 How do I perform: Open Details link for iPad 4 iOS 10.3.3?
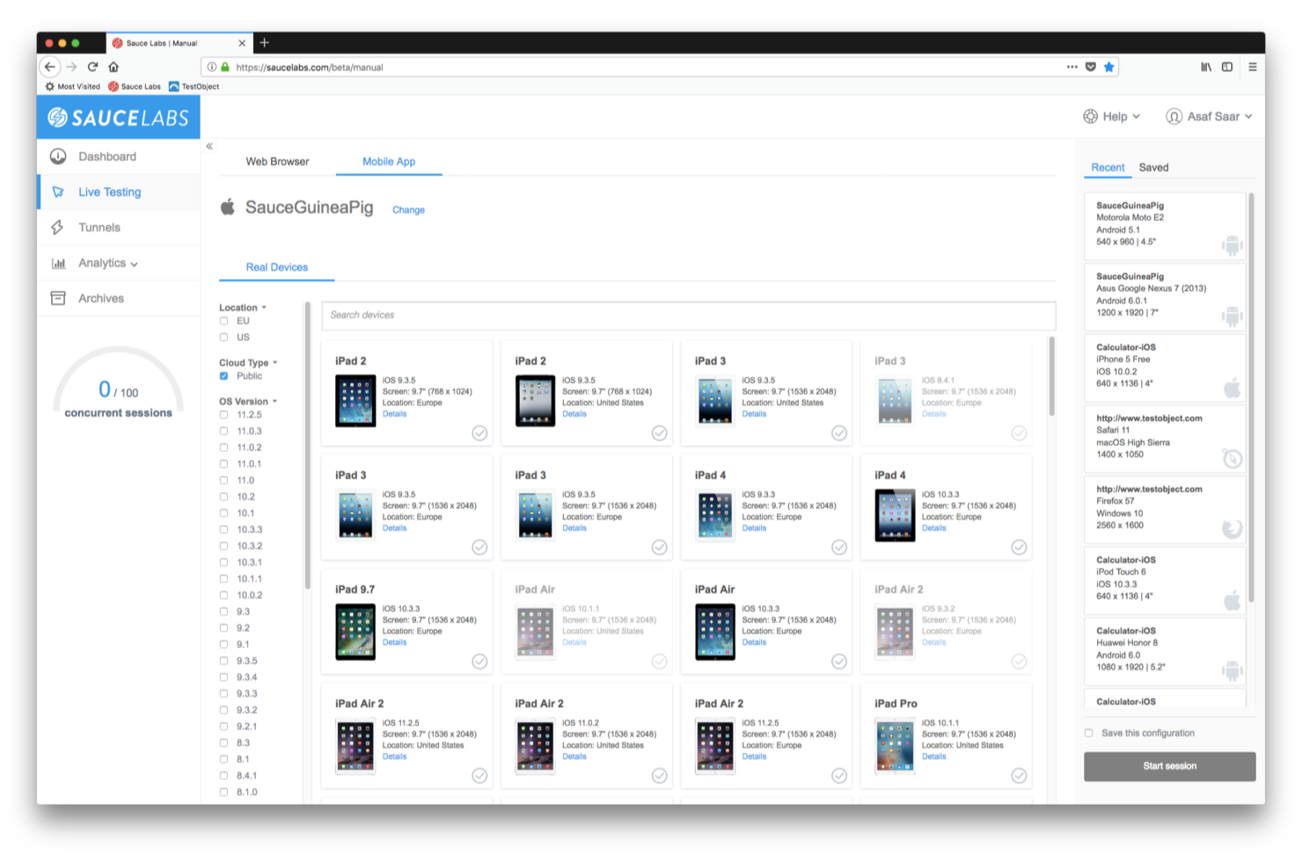tap(933, 529)
